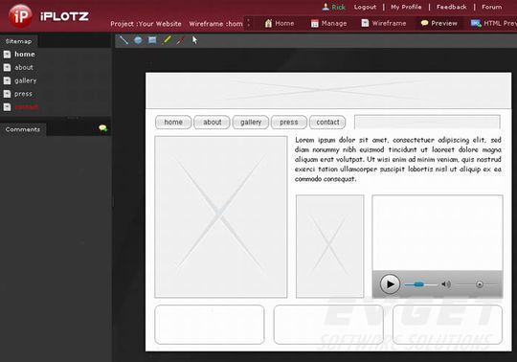This screenshot has width=517, height=362.
Task: Select the rectangle shape tool
Action: point(152,40)
